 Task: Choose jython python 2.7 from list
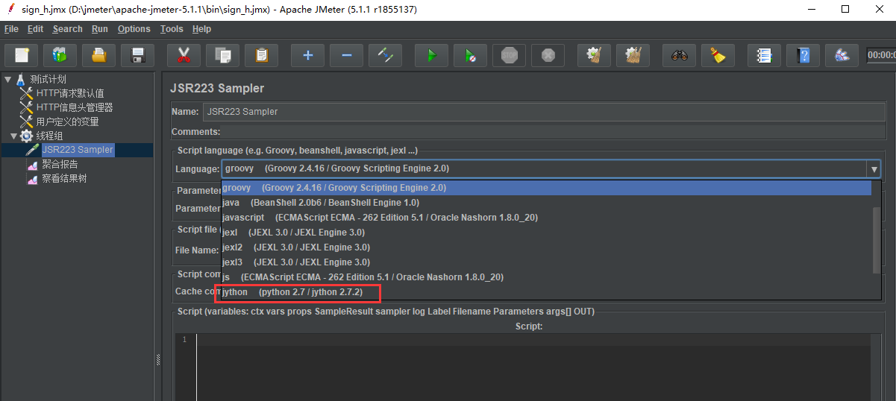[546, 292]
